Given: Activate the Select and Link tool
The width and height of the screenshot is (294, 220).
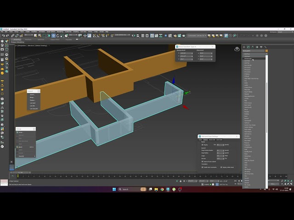Looking at the screenshot, I should pyautogui.click(x=12, y=36).
